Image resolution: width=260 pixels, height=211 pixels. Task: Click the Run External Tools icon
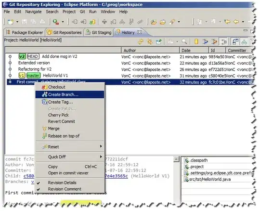[x=56, y=22]
